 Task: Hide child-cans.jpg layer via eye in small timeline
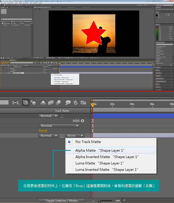pyautogui.click(x=1, y=73)
